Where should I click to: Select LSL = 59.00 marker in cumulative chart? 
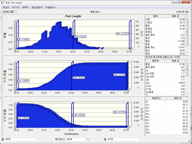[x=23, y=81]
